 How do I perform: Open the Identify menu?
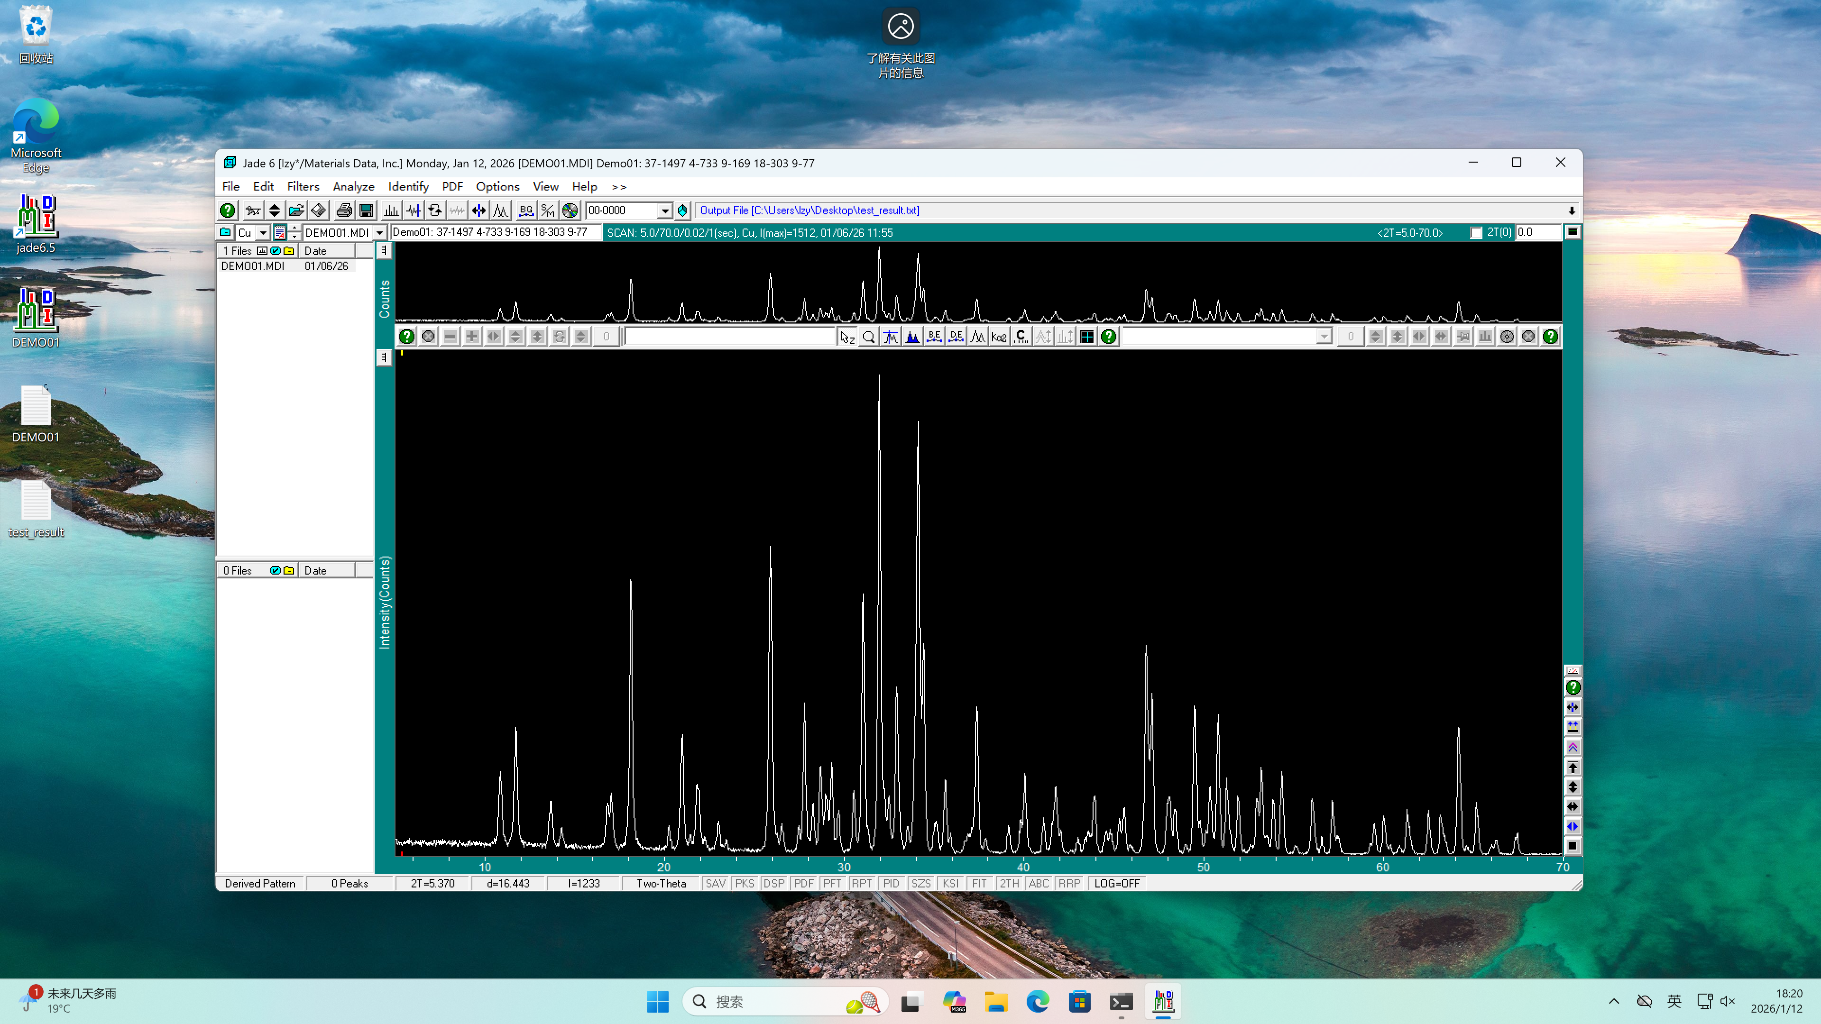[408, 187]
